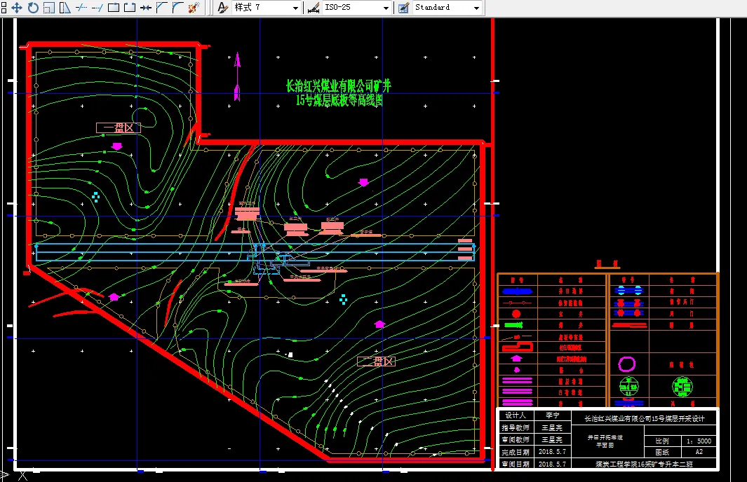The height and width of the screenshot is (482, 747).
Task: Select the cyan rectangular roadway outline
Action: coord(255,252)
